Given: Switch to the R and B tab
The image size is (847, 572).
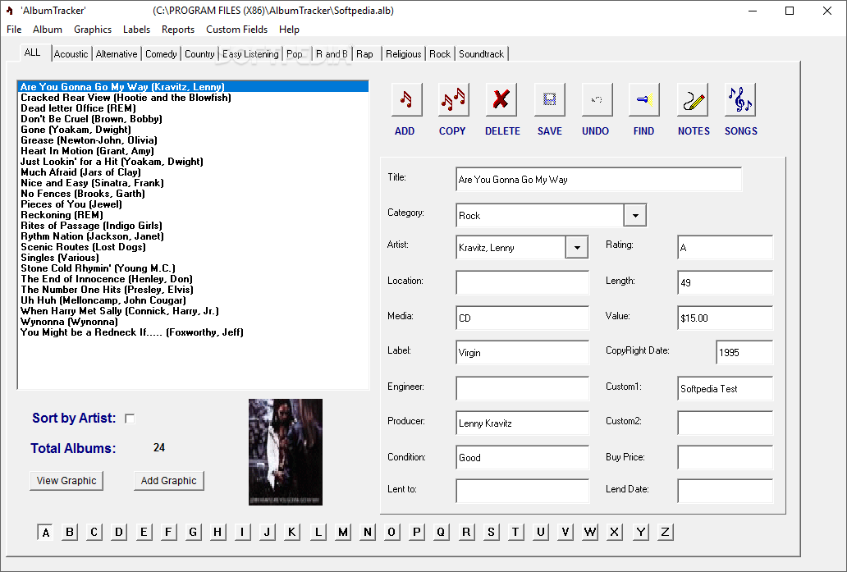Looking at the screenshot, I should pyautogui.click(x=332, y=54).
